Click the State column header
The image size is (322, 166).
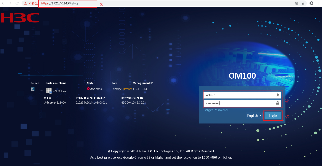90,83
